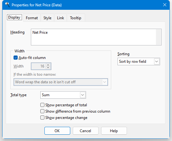
Task: Click the Width spinner up arrow
Action: 48,65
